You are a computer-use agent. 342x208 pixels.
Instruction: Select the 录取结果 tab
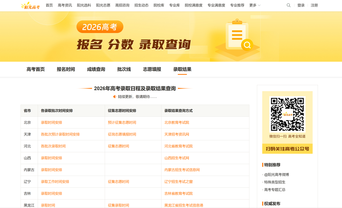pyautogui.click(x=182, y=69)
